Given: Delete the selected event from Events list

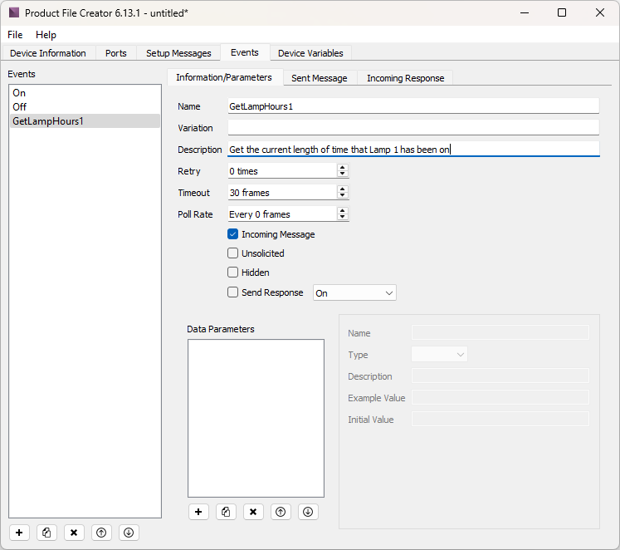Looking at the screenshot, I should coord(74,533).
